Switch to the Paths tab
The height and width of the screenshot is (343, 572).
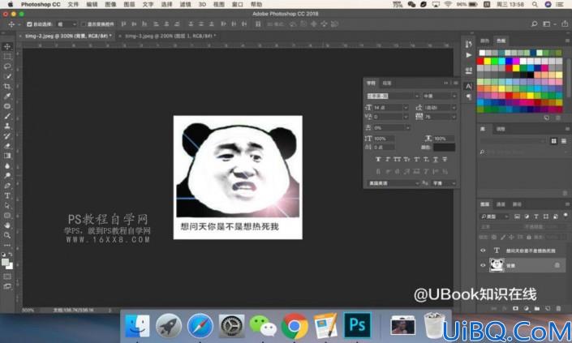click(517, 204)
